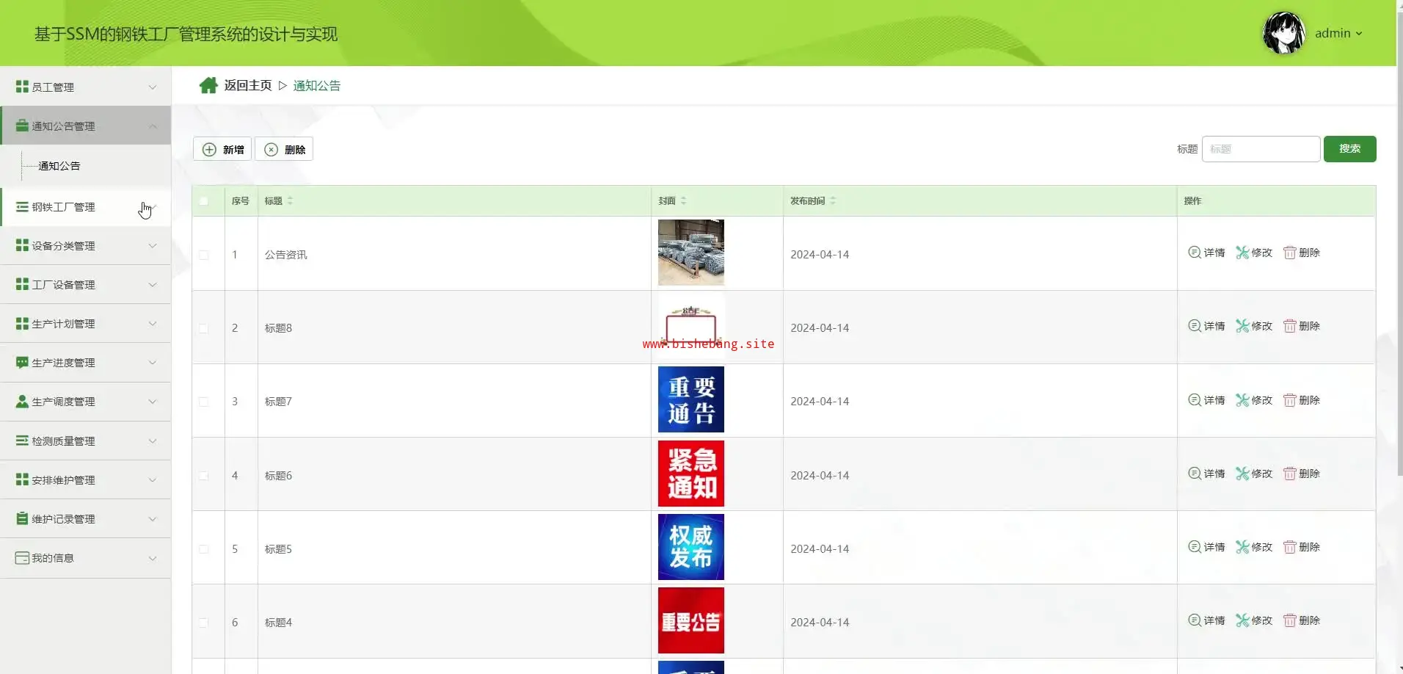Click the 详情 magnifier icon for 公告资讯
Image resolution: width=1403 pixels, height=674 pixels.
1195,253
